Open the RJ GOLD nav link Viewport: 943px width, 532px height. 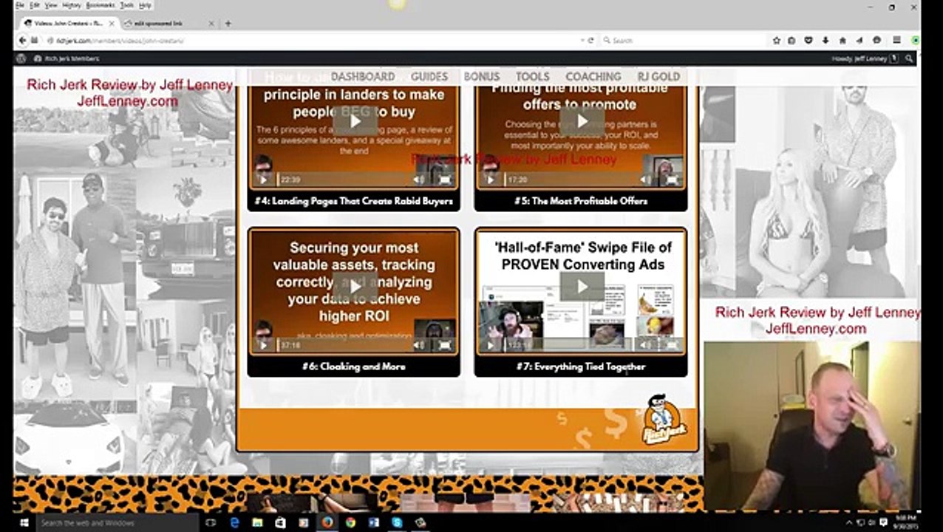[x=658, y=76]
